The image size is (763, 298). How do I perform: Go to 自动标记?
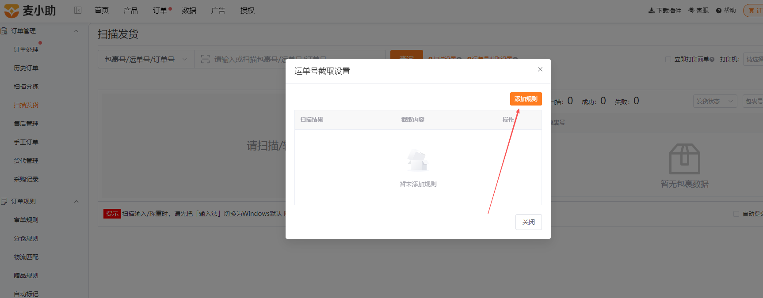[26, 294]
